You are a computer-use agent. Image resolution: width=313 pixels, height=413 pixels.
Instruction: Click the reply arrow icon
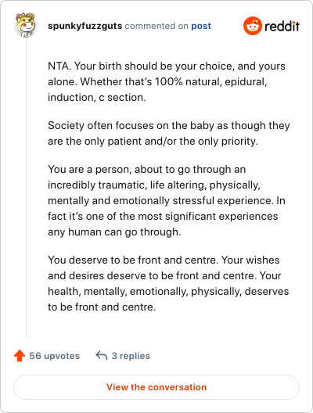tap(102, 355)
